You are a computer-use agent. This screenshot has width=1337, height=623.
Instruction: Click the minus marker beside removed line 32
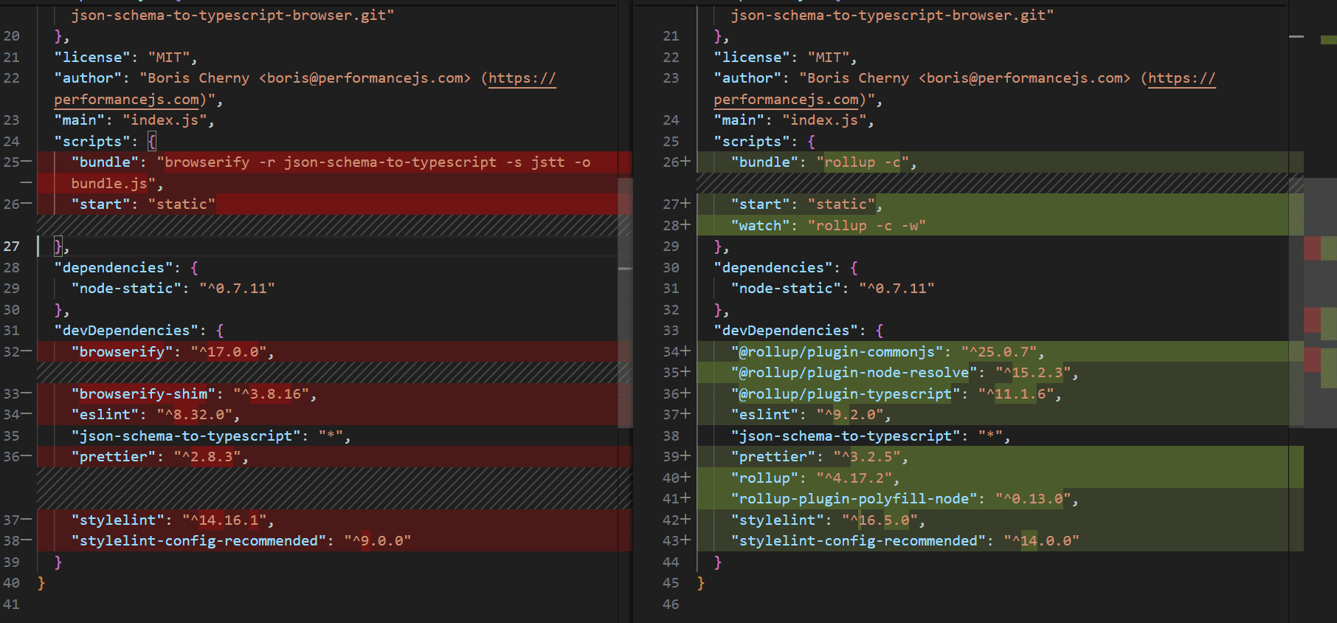pyautogui.click(x=27, y=351)
